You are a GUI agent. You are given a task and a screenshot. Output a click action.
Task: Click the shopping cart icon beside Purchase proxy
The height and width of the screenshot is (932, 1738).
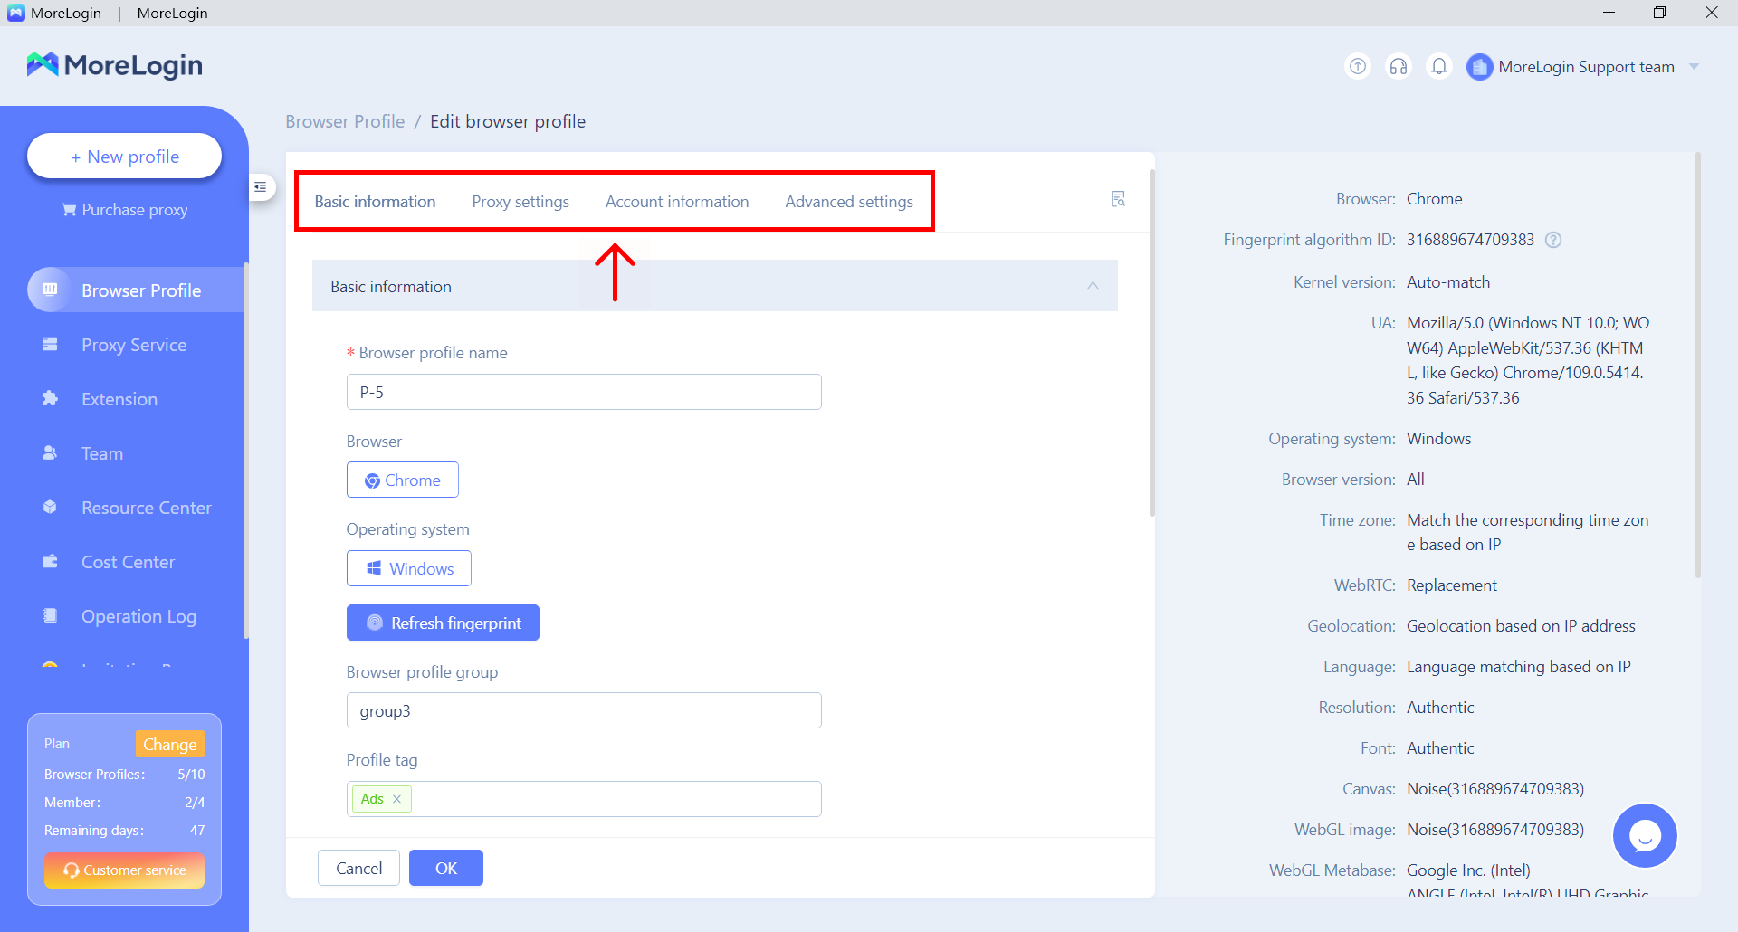(x=69, y=210)
